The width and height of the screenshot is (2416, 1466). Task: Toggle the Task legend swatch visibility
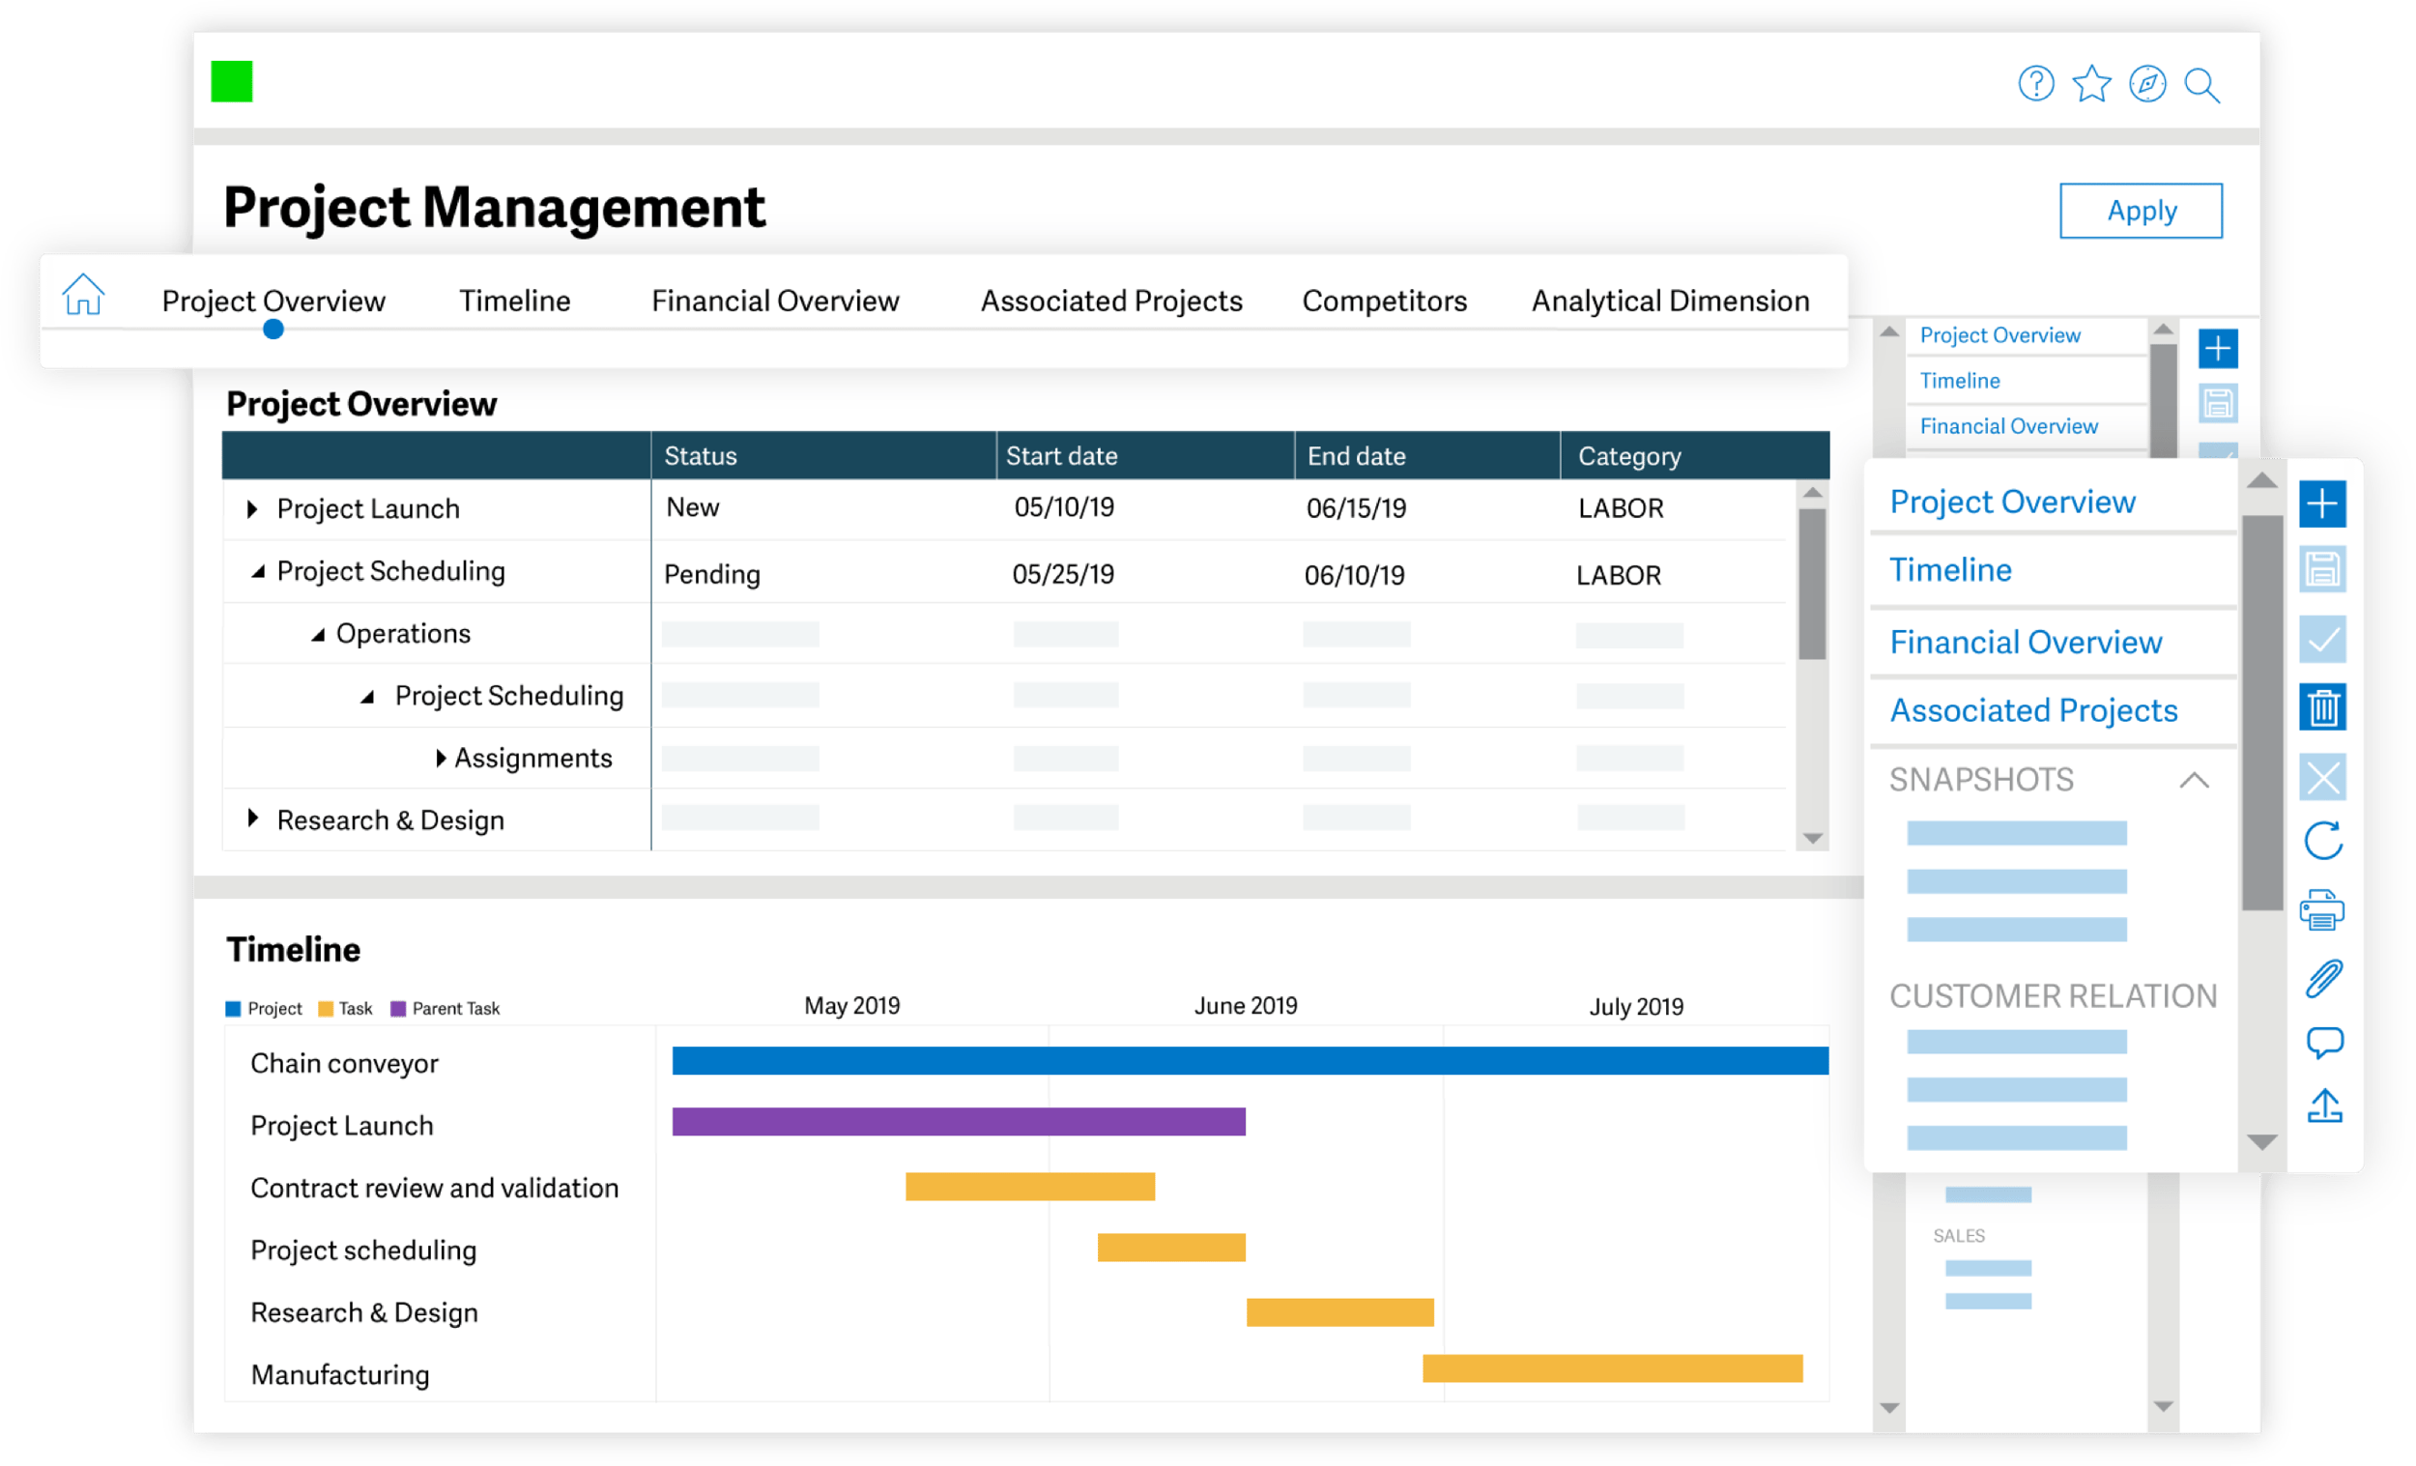coord(324,1008)
